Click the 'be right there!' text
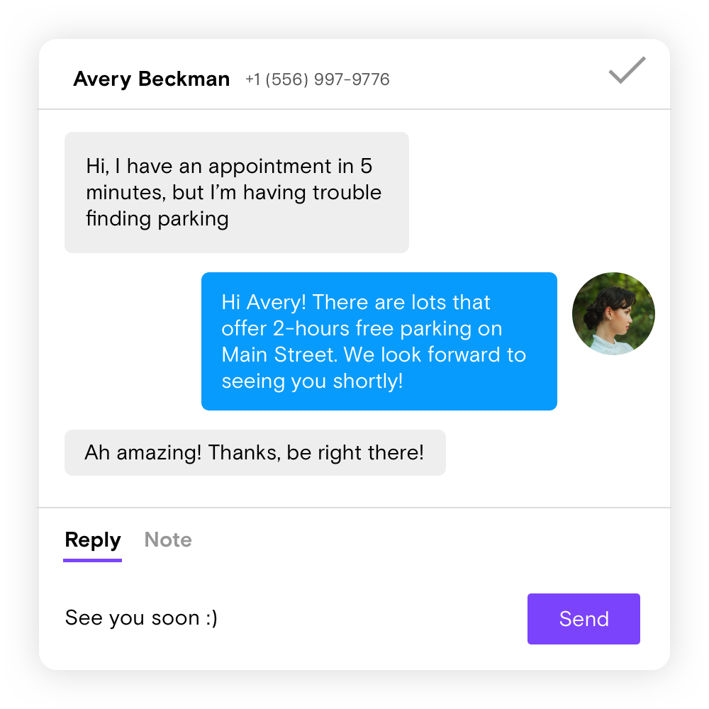Screen dimensions: 709x709 tap(355, 452)
